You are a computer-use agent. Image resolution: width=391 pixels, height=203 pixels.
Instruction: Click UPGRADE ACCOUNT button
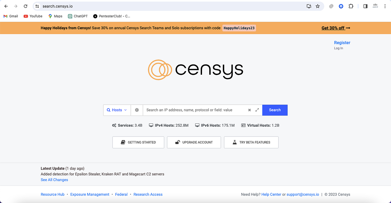pyautogui.click(x=194, y=142)
